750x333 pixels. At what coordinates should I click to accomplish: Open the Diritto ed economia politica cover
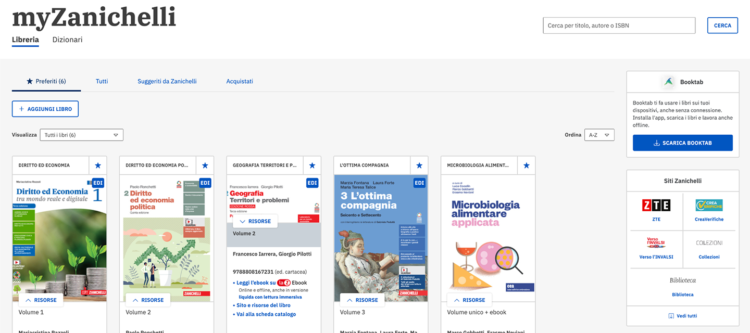[x=167, y=238]
